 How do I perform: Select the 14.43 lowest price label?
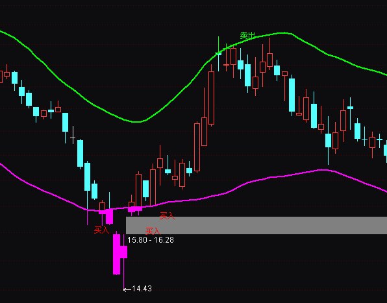pyautogui.click(x=142, y=289)
